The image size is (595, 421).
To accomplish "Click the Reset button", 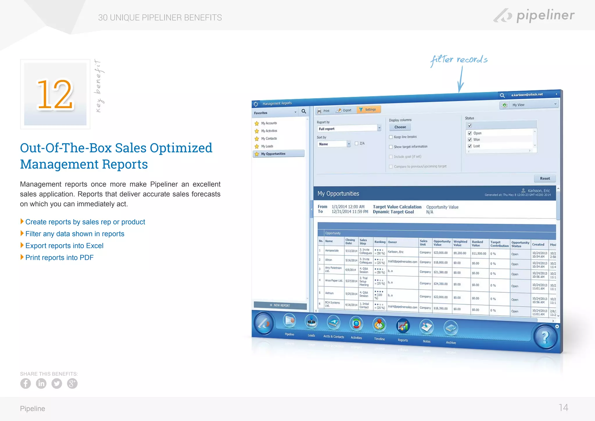I will [x=545, y=178].
